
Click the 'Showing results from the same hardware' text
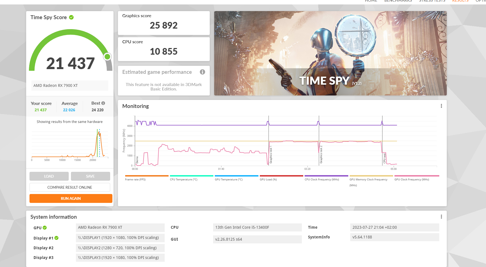click(x=70, y=122)
